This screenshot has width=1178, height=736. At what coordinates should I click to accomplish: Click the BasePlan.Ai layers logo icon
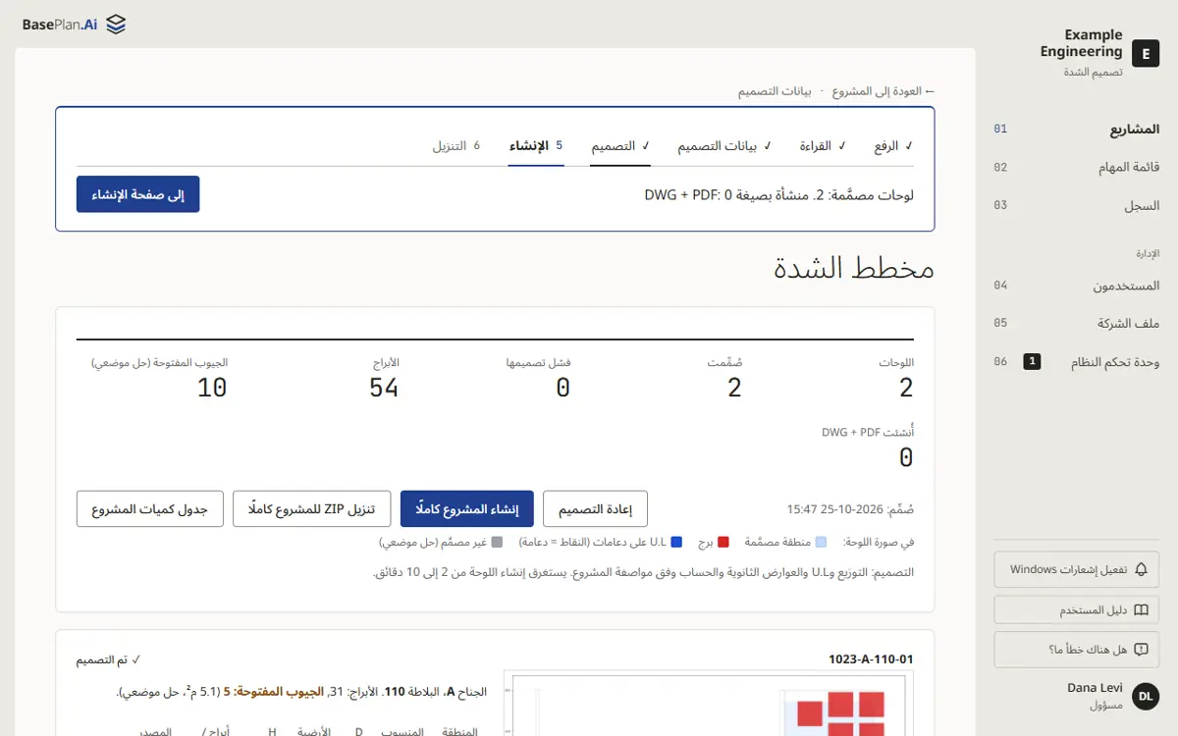[116, 25]
